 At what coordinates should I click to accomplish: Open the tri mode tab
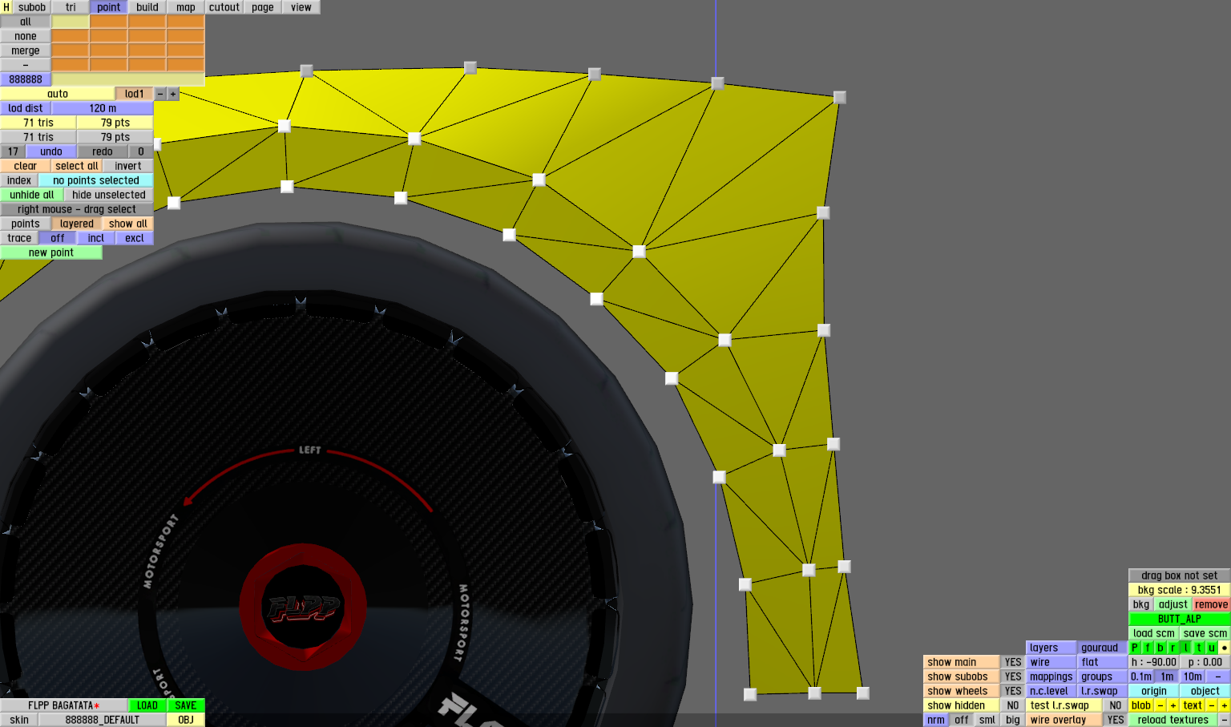click(x=71, y=7)
